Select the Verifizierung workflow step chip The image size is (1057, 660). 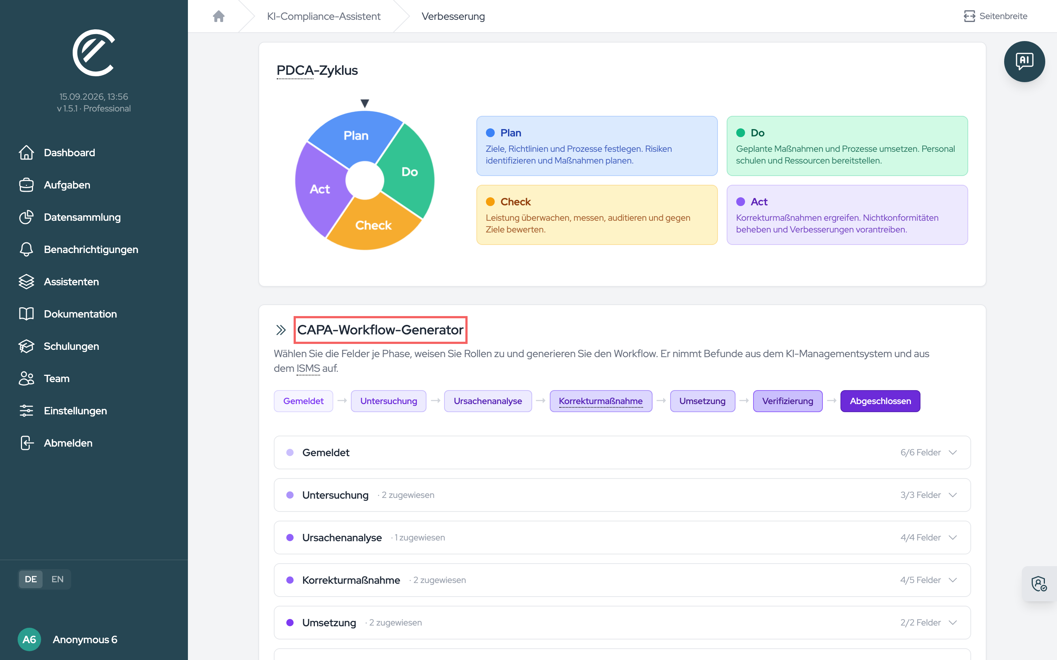pyautogui.click(x=788, y=401)
